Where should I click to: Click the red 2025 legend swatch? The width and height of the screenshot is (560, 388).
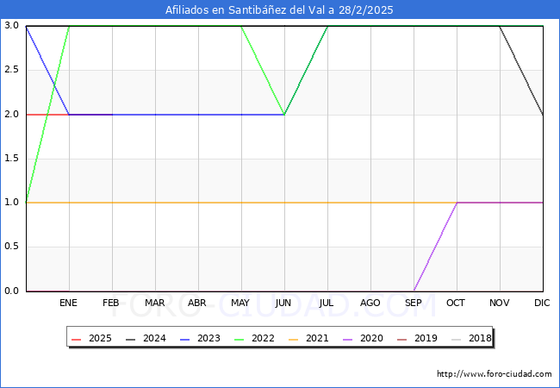pos(77,339)
